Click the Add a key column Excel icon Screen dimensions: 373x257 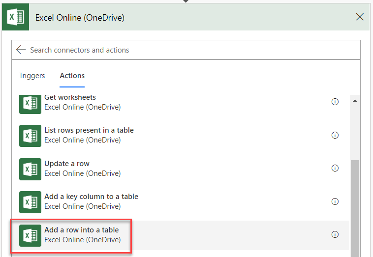coord(30,201)
